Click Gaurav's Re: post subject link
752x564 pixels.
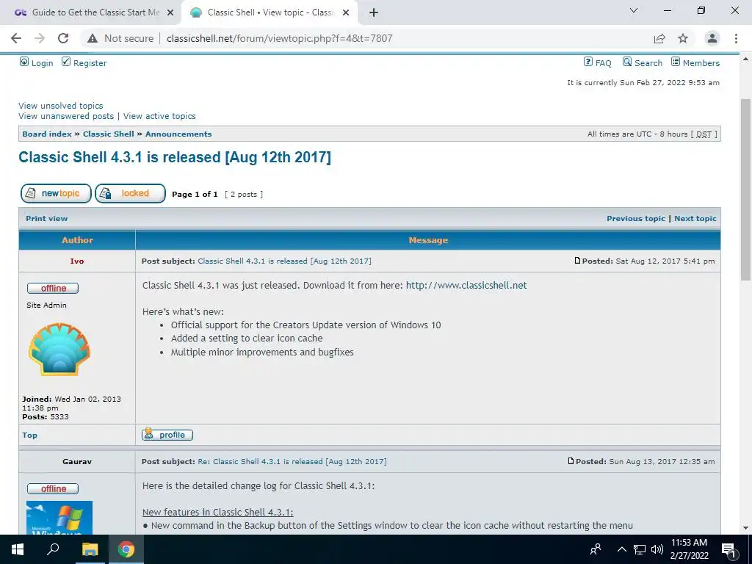[x=292, y=462]
